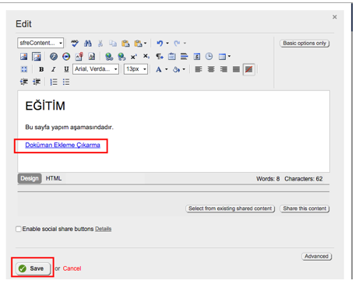Open Find and Replace binoculars icon
359x284 pixels.
click(x=88, y=43)
